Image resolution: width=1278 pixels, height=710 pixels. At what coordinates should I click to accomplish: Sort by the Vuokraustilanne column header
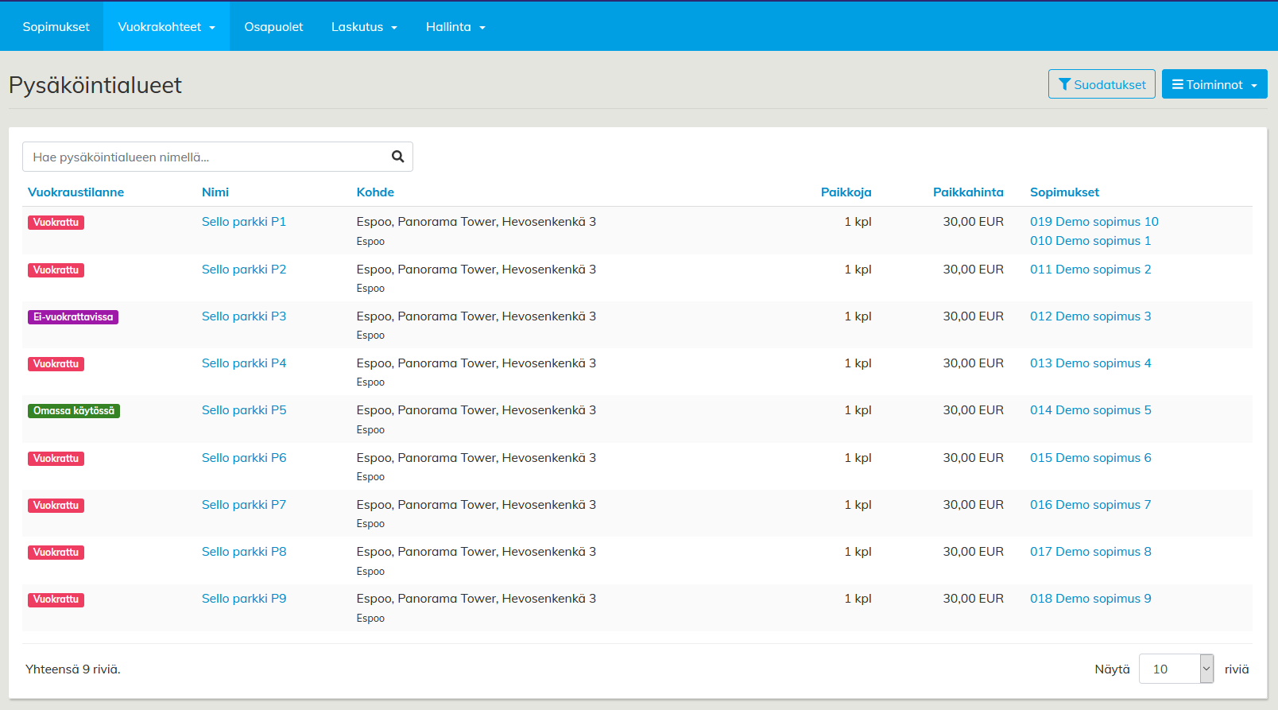pyautogui.click(x=76, y=192)
